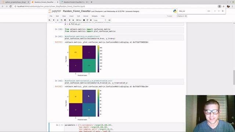Go to previous find result
The height and width of the screenshot is (132, 235).
(x=215, y=11)
